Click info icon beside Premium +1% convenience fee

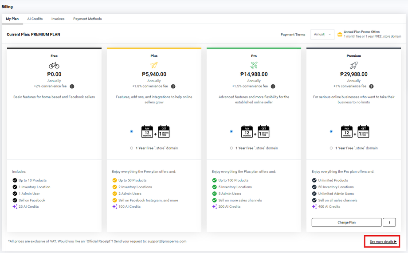pos(372,87)
